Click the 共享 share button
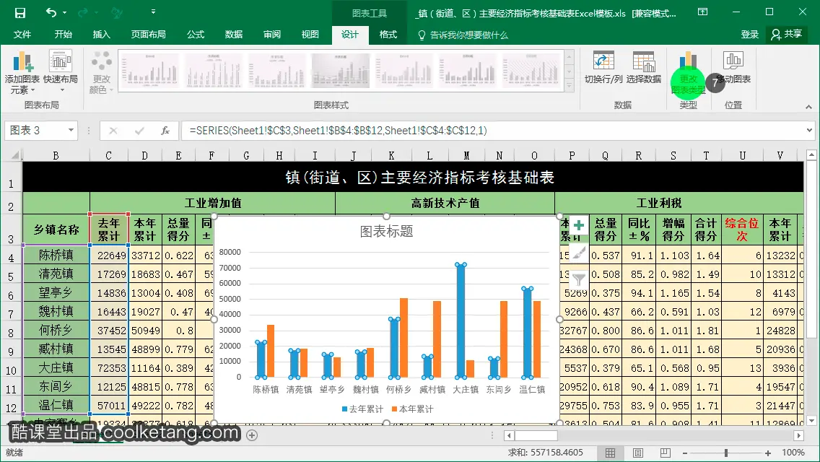The width and height of the screenshot is (820, 462). (x=787, y=34)
